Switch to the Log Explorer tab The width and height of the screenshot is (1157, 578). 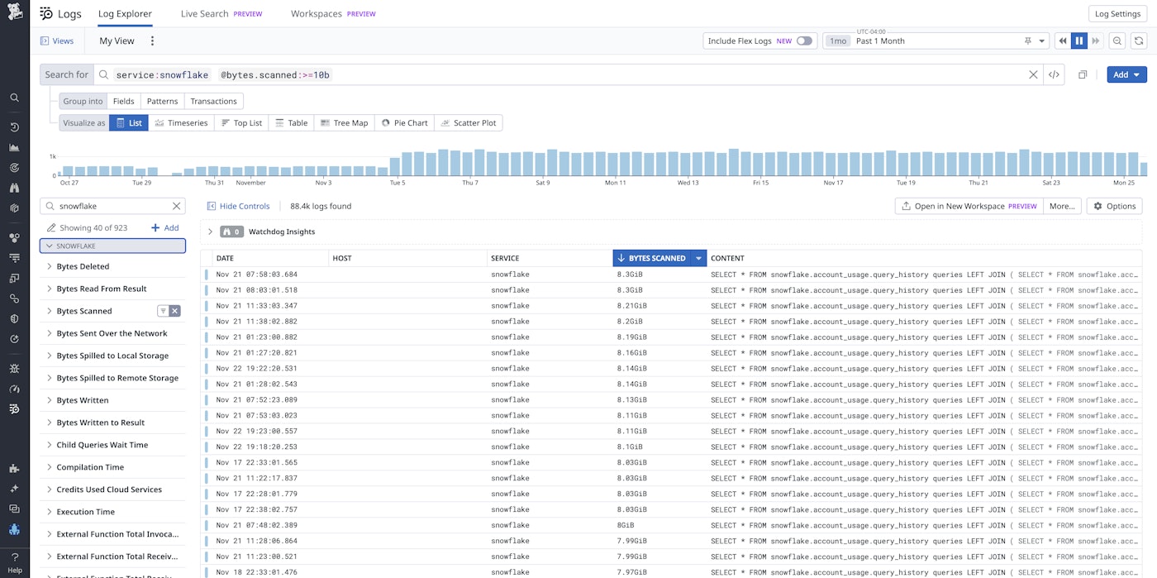[x=125, y=14]
